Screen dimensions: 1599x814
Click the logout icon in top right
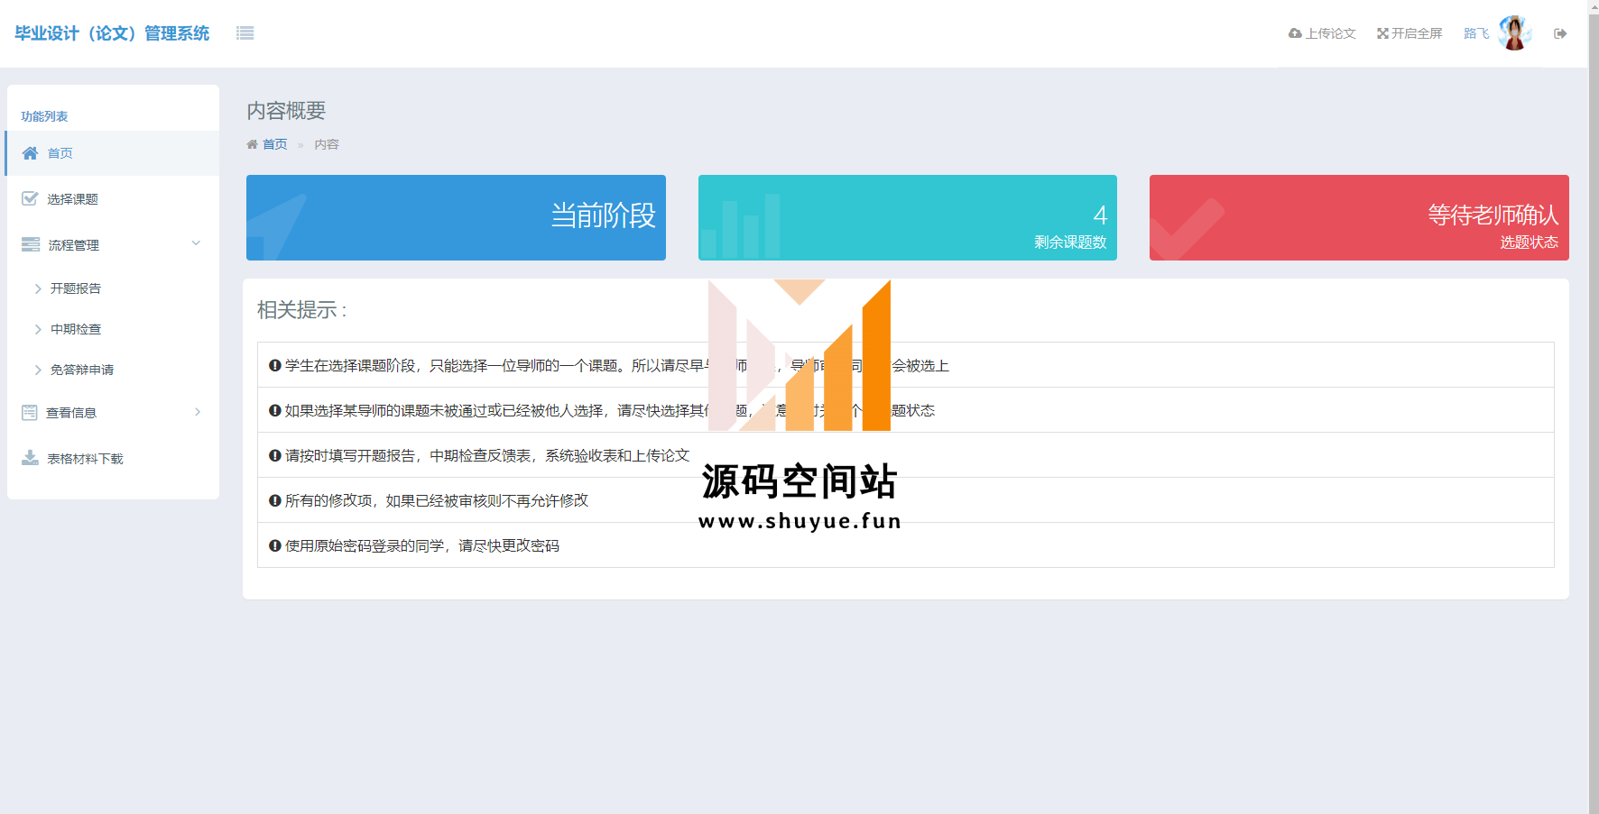tap(1559, 33)
